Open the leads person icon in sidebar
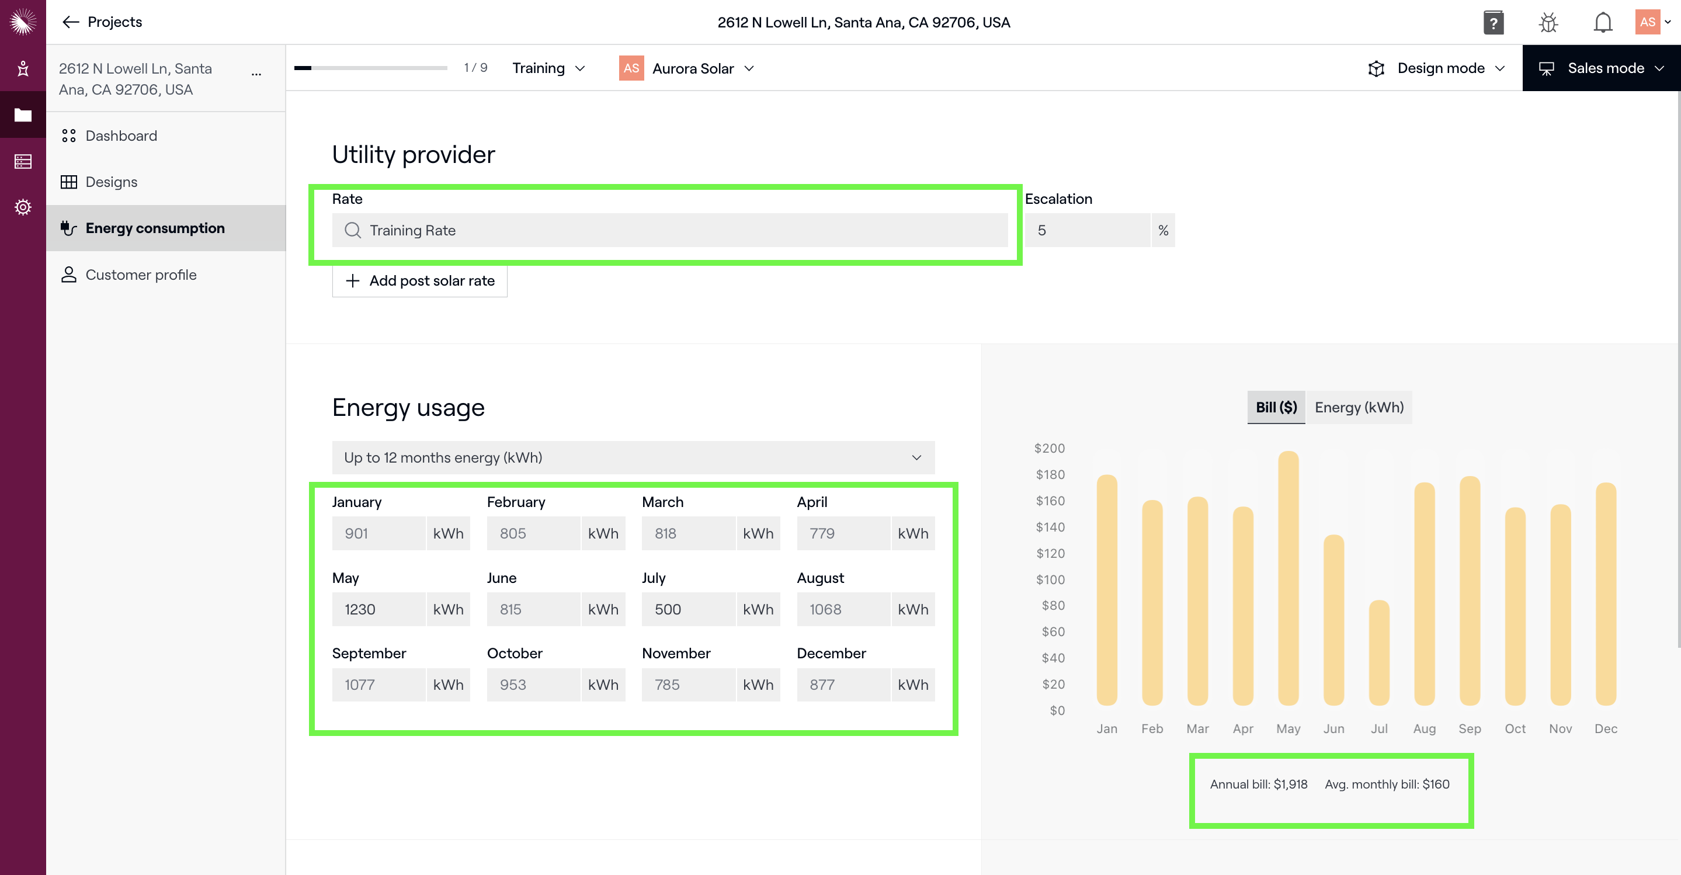 coord(23,68)
